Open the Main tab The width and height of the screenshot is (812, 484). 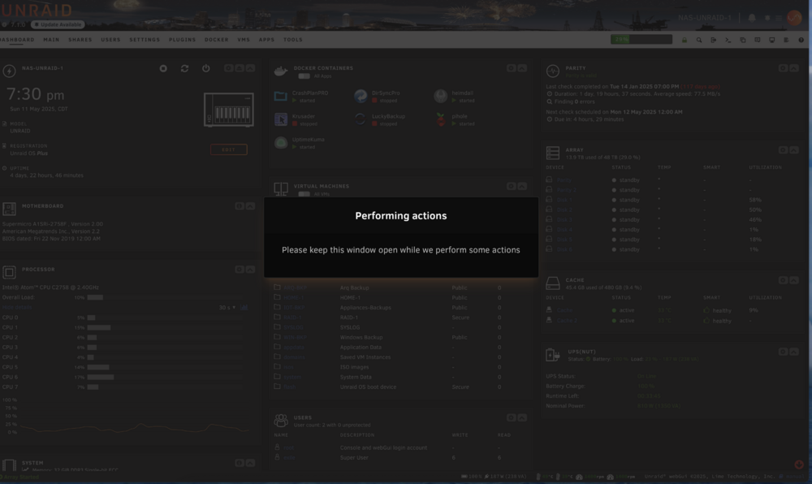[x=51, y=40]
